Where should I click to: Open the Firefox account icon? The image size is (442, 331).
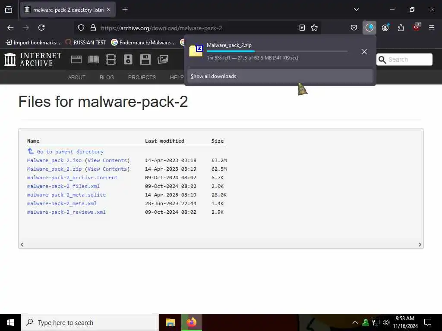(385, 28)
